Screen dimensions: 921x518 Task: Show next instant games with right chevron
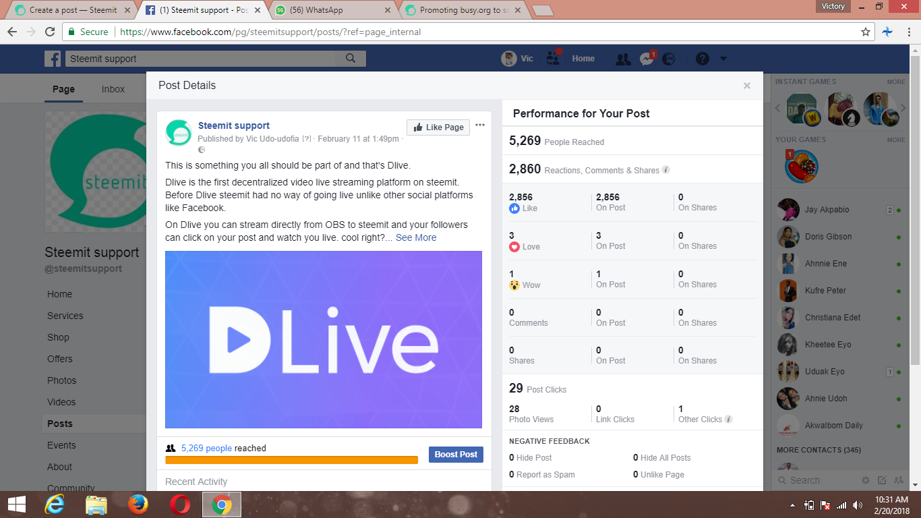(x=903, y=109)
